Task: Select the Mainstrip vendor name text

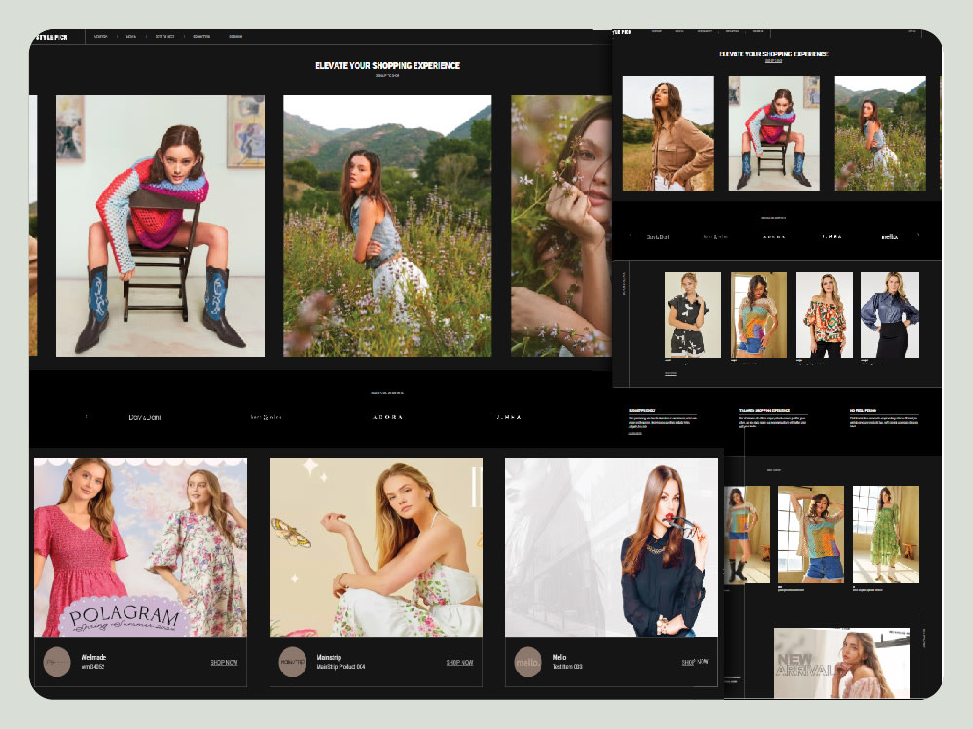Action: [x=329, y=657]
